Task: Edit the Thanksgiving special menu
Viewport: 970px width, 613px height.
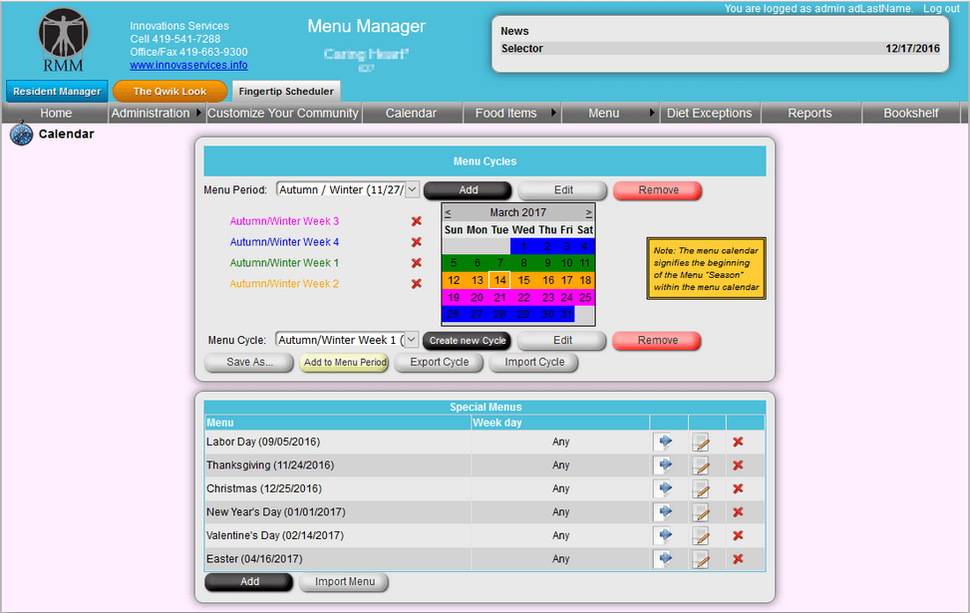Action: 700,464
